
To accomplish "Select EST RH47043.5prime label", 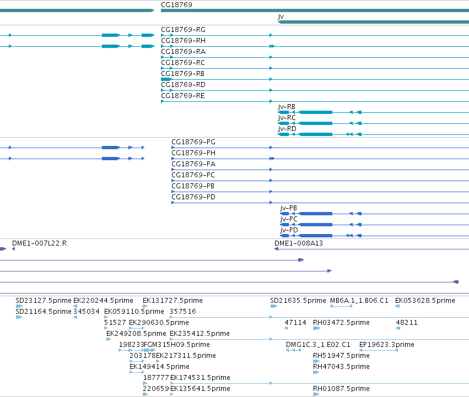I will point(341,367).
